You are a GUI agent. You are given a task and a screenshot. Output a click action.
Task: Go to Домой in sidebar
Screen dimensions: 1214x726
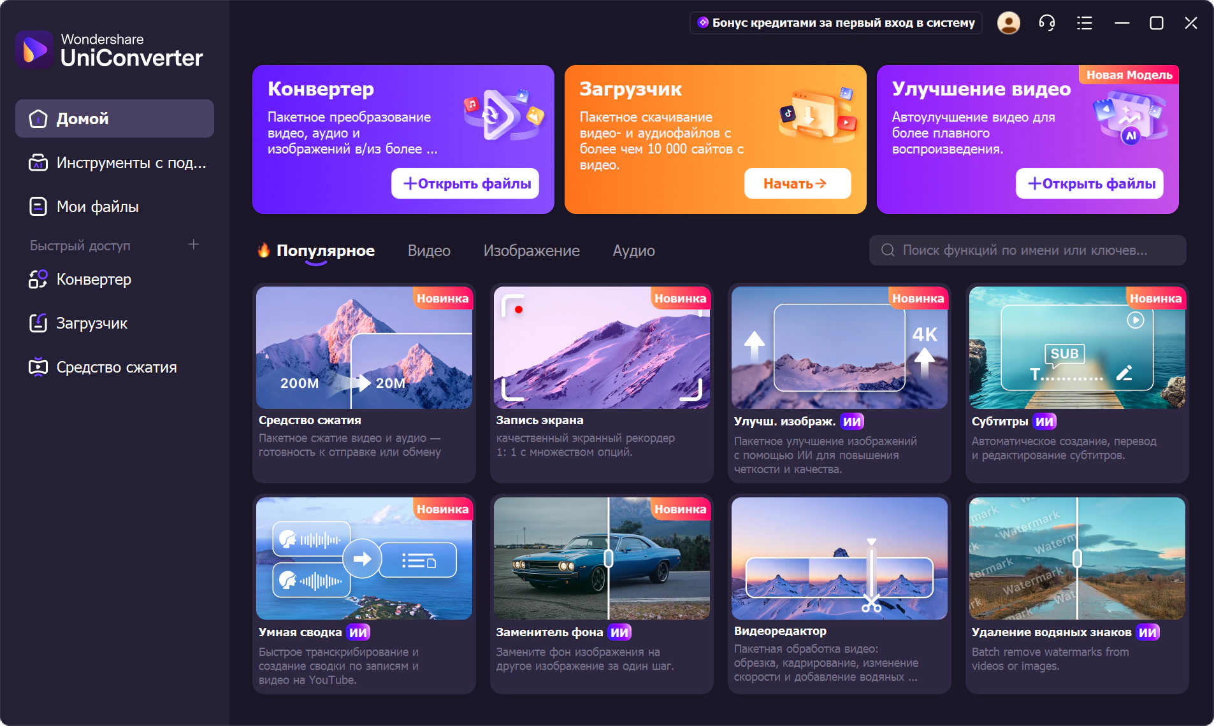82,119
